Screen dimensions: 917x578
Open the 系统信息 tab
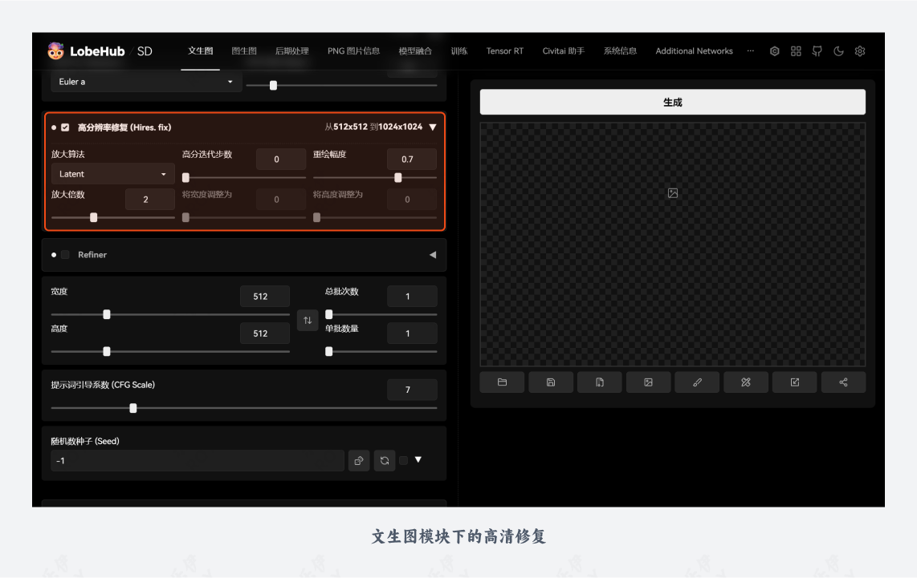(620, 51)
